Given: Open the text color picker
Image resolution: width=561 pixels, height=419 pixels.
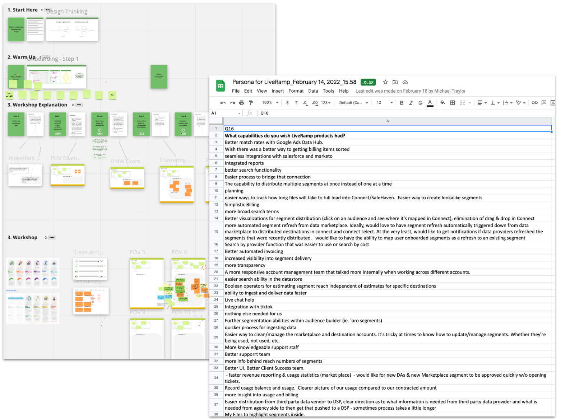Looking at the screenshot, I should [x=430, y=103].
